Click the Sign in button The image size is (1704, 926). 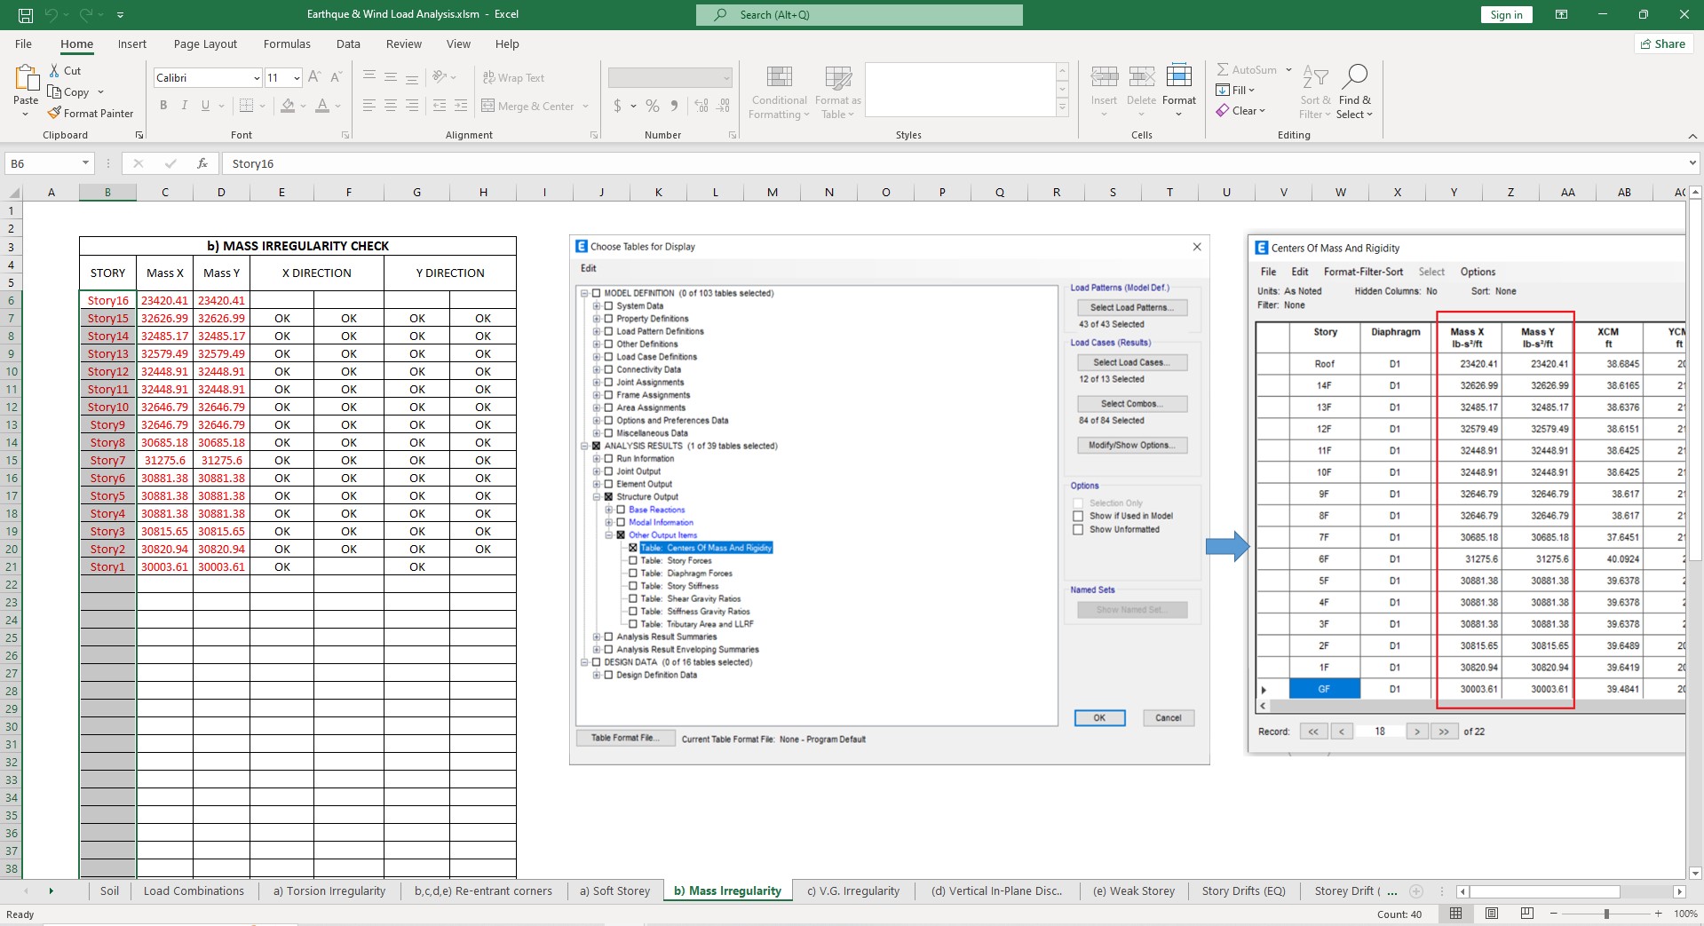tap(1506, 15)
